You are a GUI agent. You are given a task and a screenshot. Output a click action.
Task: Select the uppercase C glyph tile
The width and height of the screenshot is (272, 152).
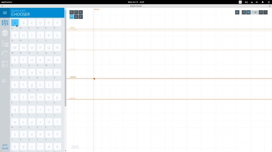32,23
